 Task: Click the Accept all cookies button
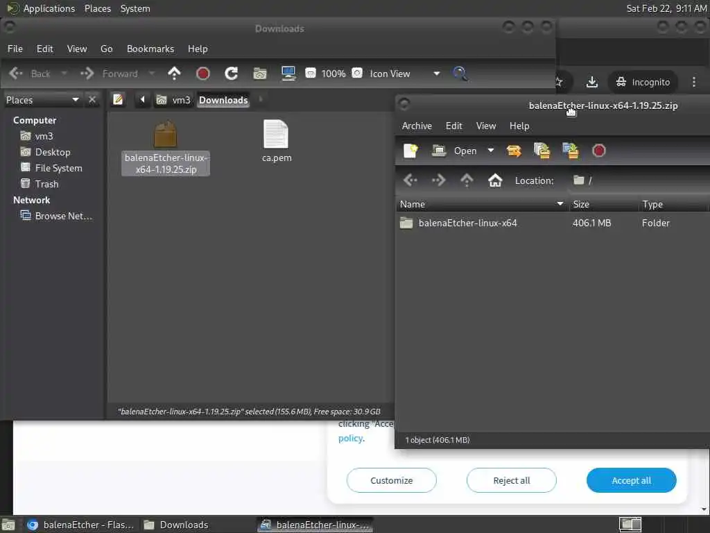pos(631,480)
